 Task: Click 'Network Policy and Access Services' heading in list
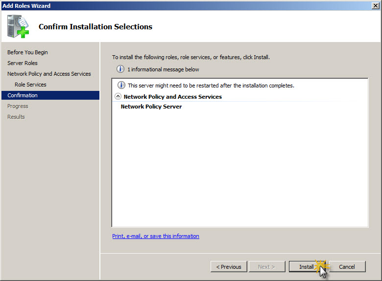point(173,97)
